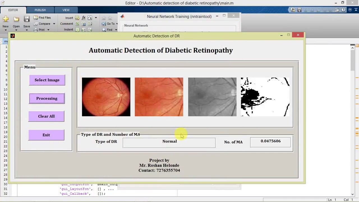Click the Type of DR result field showing Normal
The width and height of the screenshot is (359, 202).
(x=169, y=143)
